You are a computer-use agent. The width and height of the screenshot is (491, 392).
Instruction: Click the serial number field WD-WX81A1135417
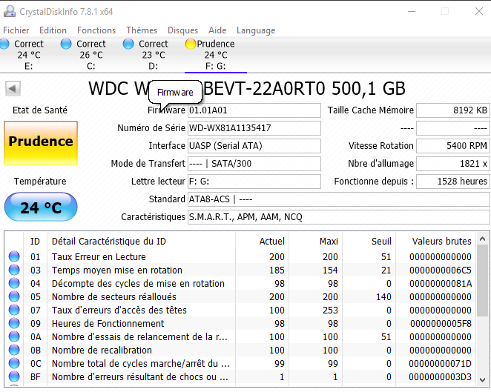254,128
